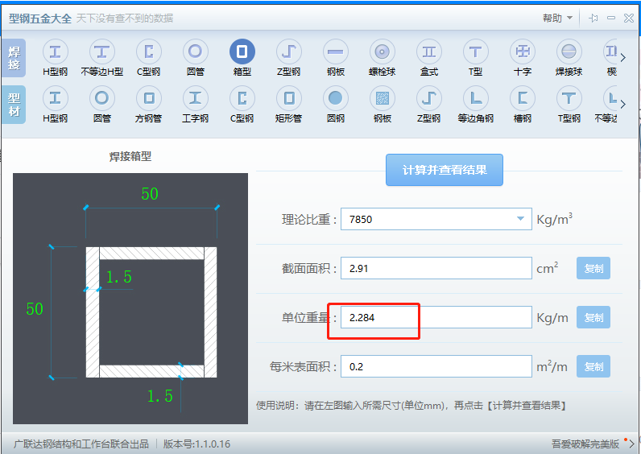Edit bottom plate thickness 1.5 in diagram

pos(159,396)
